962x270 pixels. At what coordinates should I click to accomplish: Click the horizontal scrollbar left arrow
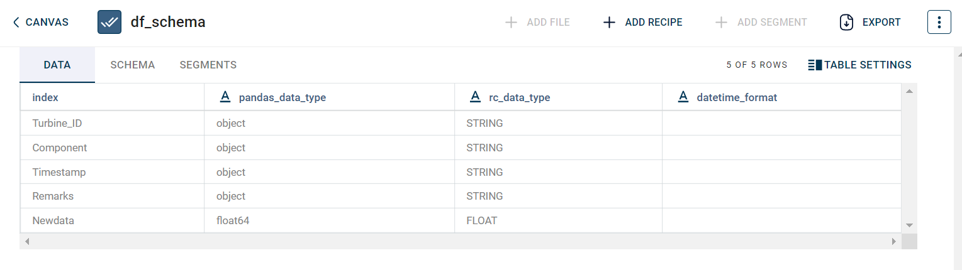point(26,241)
